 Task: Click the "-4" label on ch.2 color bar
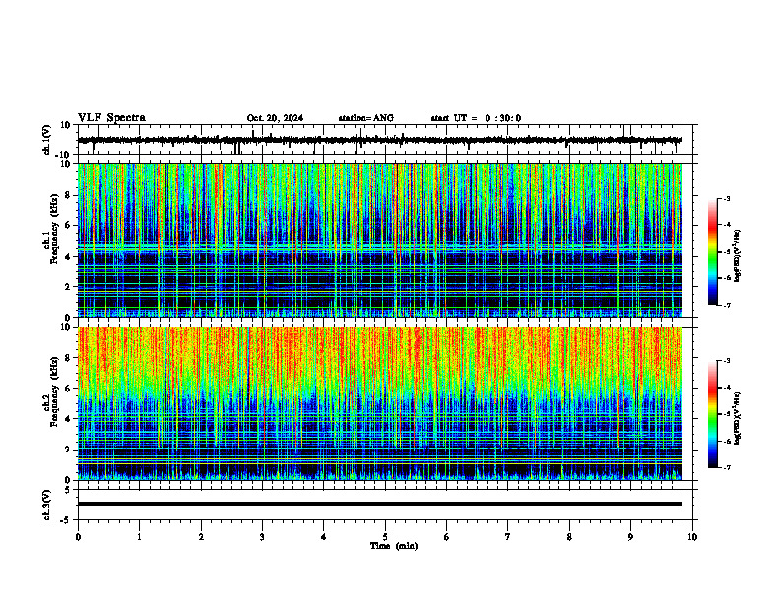coord(727,388)
